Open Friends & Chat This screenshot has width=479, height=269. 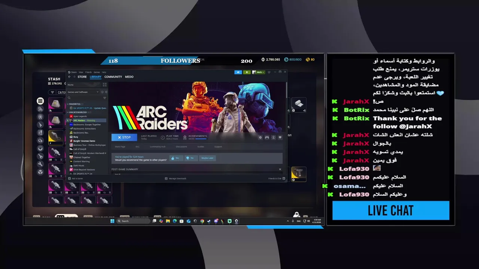click(x=277, y=179)
